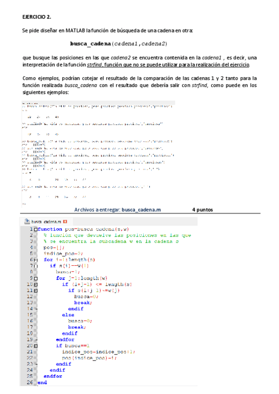The height and width of the screenshot is (394, 279).
Task: Click the 'endfor' keyword on line 25
Action: coord(53,376)
